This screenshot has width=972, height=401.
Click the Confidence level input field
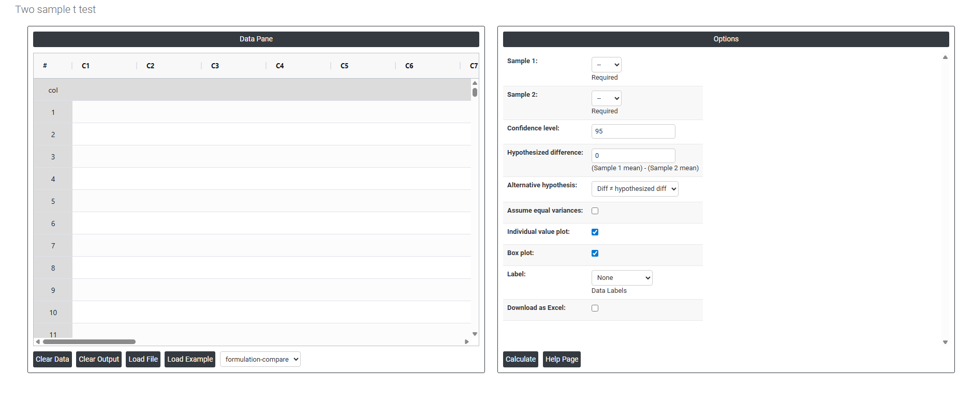pos(633,131)
